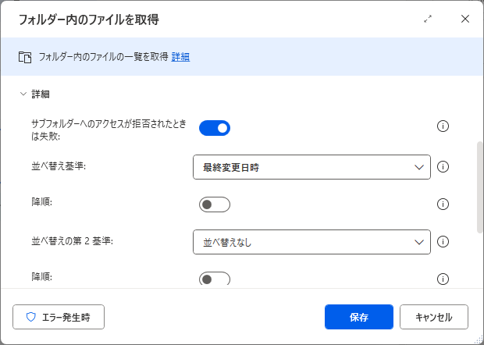Open 並べ替えの第 2 基準 dropdown showing 並べ替えなし
This screenshot has width=484, height=345.
311,242
